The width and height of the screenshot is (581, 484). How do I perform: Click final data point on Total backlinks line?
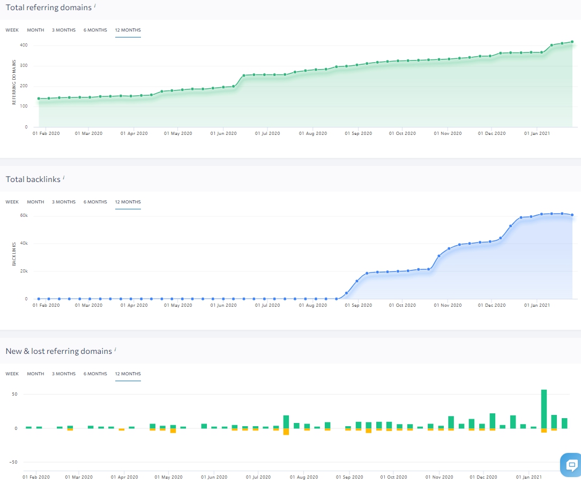pyautogui.click(x=572, y=215)
